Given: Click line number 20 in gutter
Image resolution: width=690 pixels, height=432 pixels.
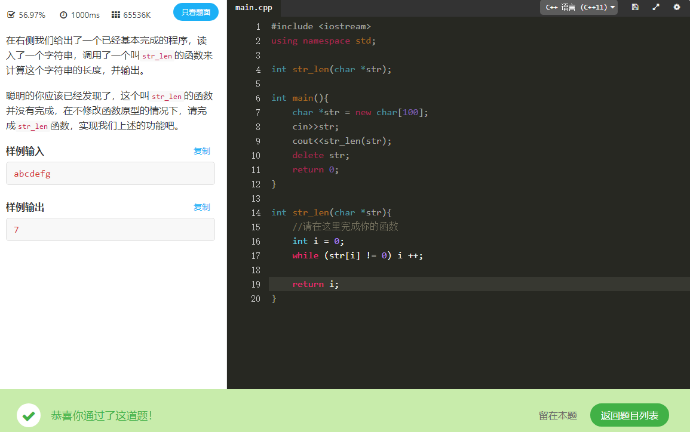Looking at the screenshot, I should point(256,299).
